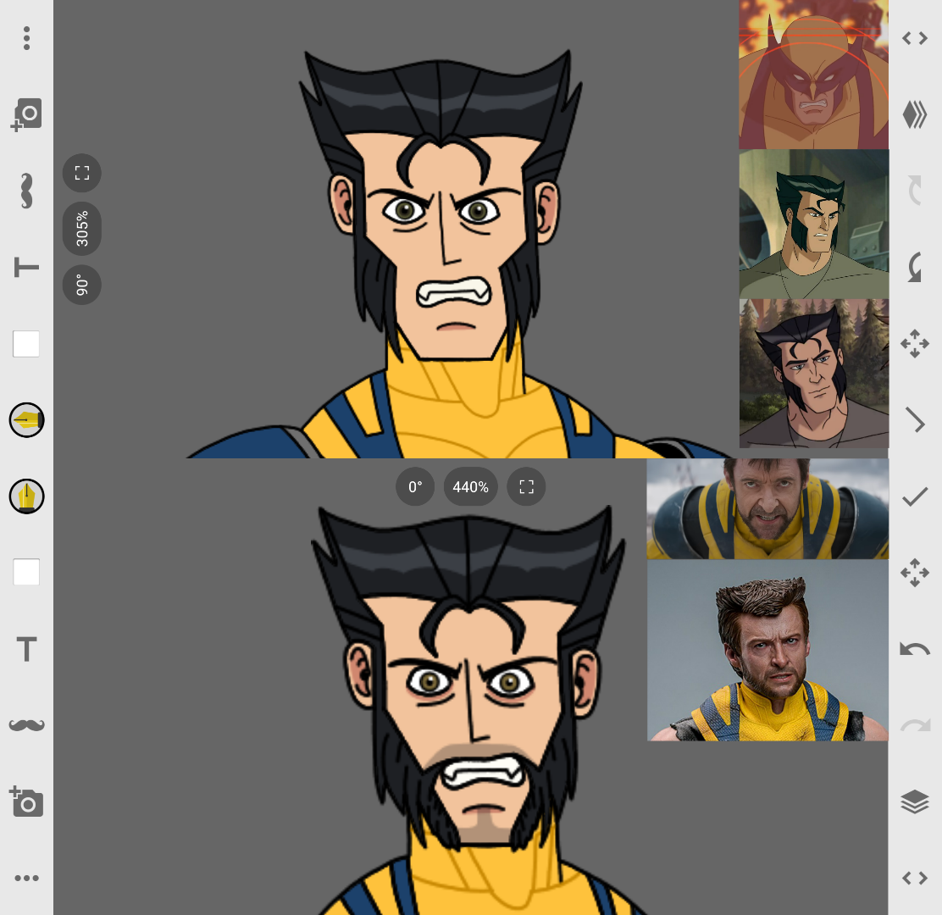This screenshot has width=942, height=915.
Task: Confirm with the checkmark icon
Action: click(x=915, y=496)
